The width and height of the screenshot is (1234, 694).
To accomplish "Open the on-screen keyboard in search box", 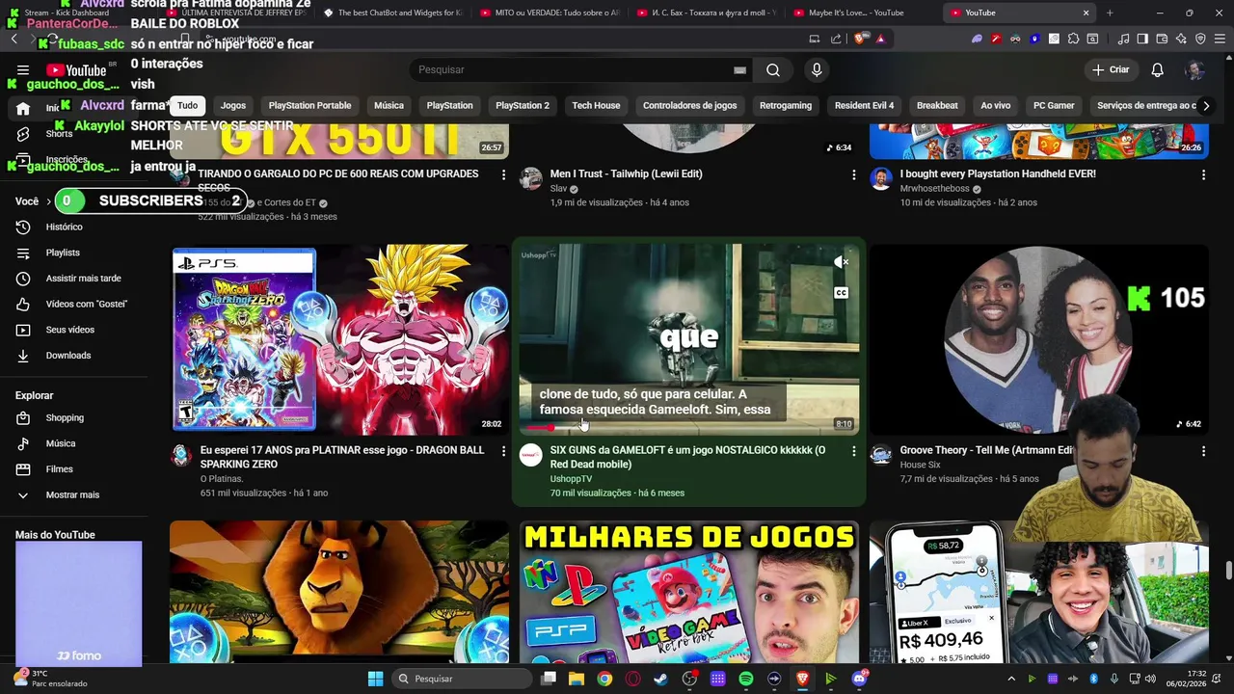I will pyautogui.click(x=739, y=69).
